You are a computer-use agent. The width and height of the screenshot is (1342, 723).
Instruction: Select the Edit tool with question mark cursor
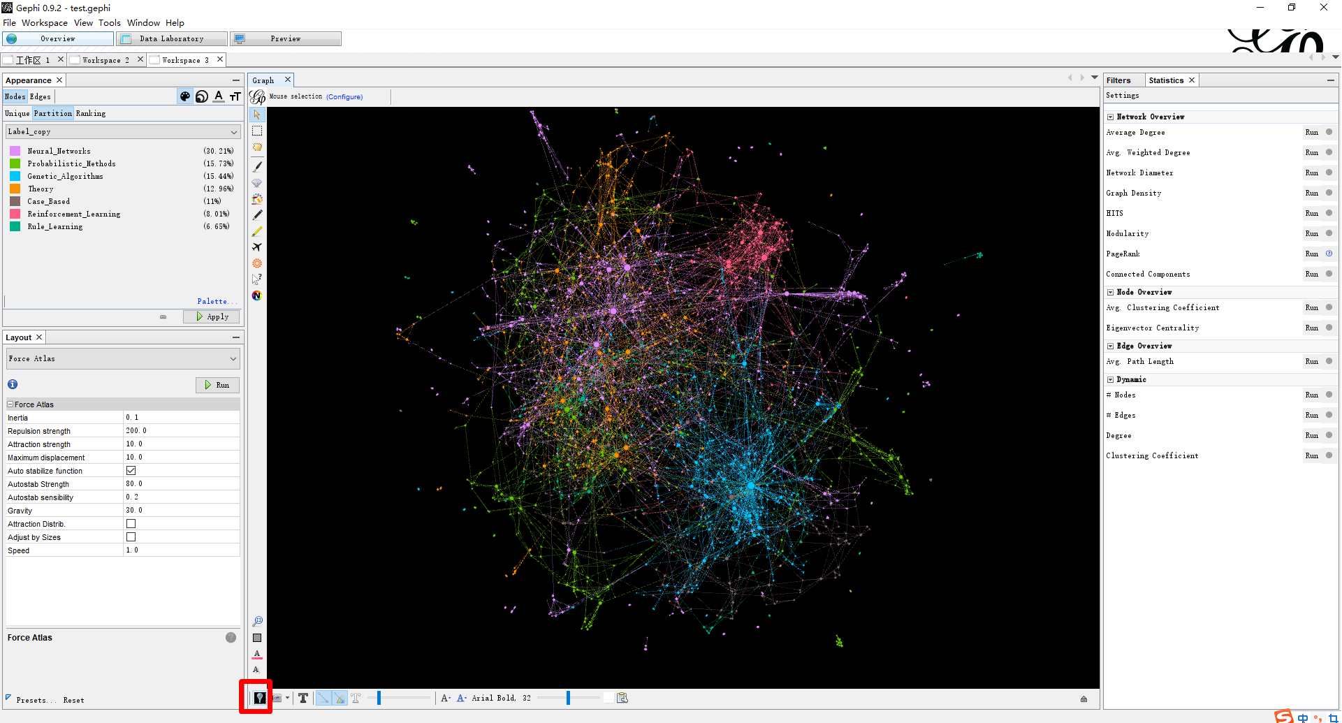tap(257, 279)
